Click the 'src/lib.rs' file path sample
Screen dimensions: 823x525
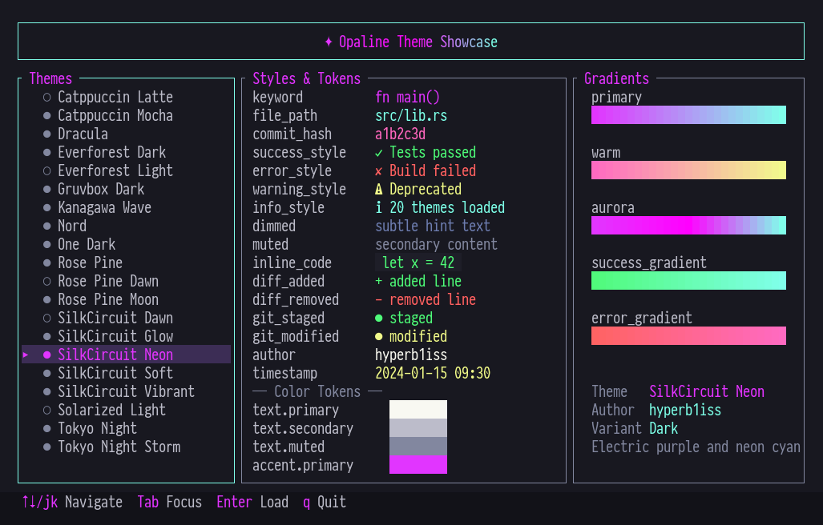point(411,115)
